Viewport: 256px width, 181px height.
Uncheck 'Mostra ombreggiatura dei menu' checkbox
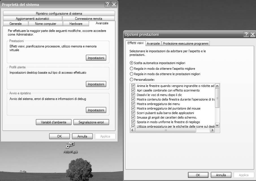[133, 104]
